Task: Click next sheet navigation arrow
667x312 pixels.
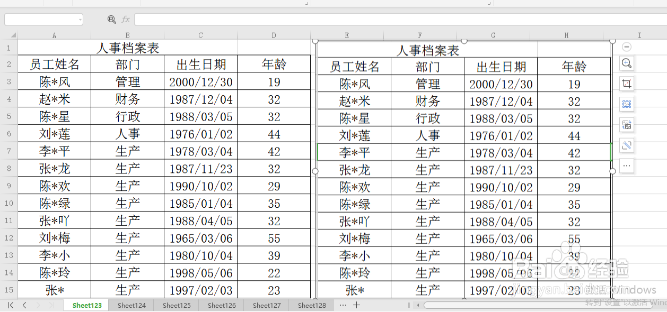Action: pos(38,305)
